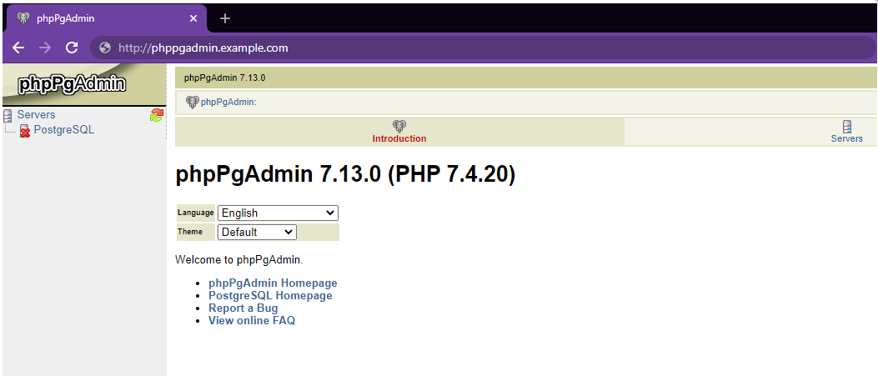Click the elephant icon above Introduction tab
This screenshot has width=878, height=376.
(399, 126)
